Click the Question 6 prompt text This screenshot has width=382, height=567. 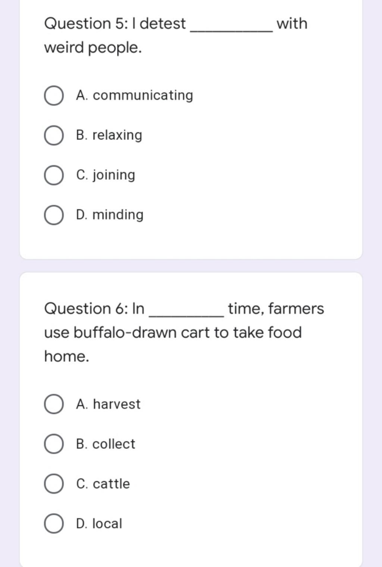[x=184, y=332]
